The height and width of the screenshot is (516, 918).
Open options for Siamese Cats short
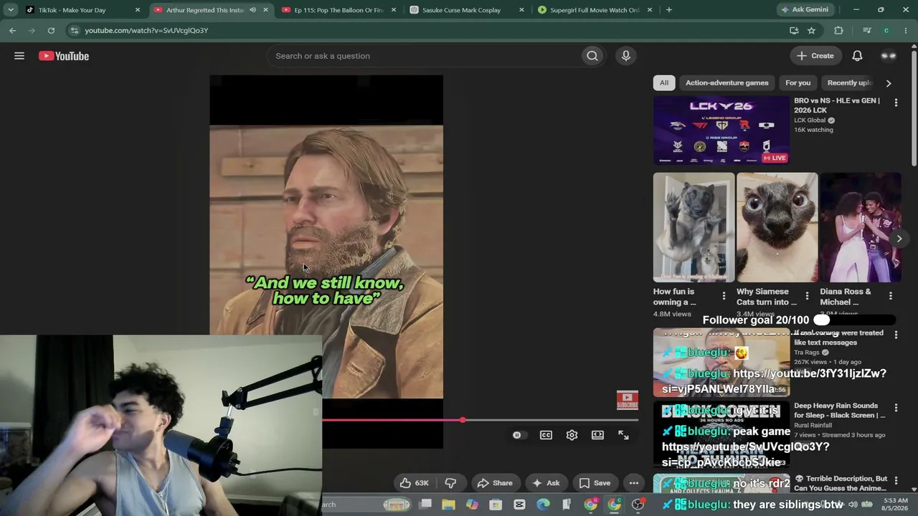pyautogui.click(x=807, y=295)
